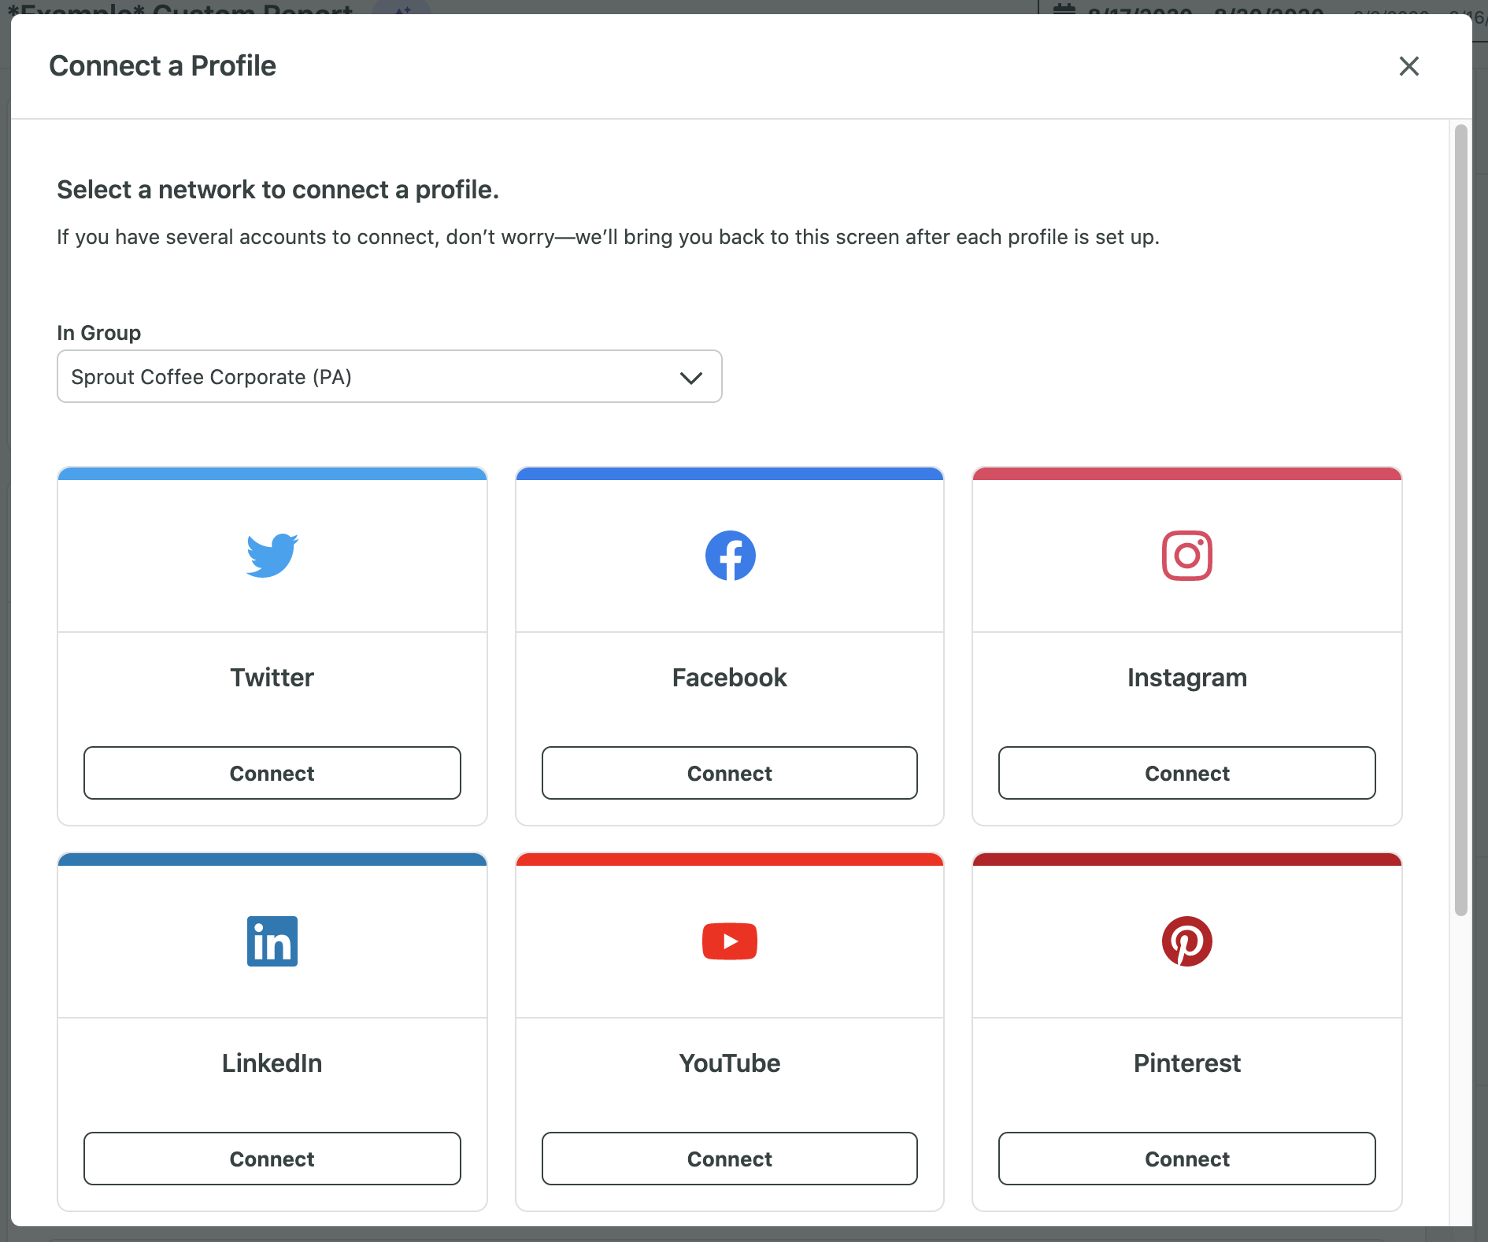
Task: Click 'Select a network to connect a profile.' text
Action: tap(278, 190)
